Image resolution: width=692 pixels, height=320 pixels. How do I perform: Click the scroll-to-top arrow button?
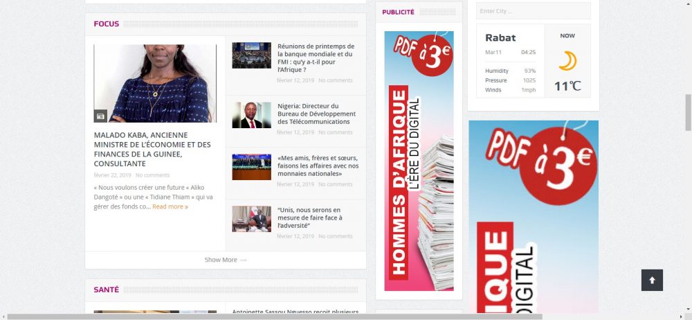652,280
